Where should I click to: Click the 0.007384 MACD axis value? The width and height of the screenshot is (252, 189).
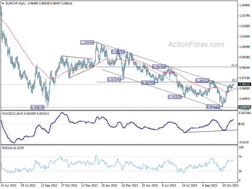point(244,113)
